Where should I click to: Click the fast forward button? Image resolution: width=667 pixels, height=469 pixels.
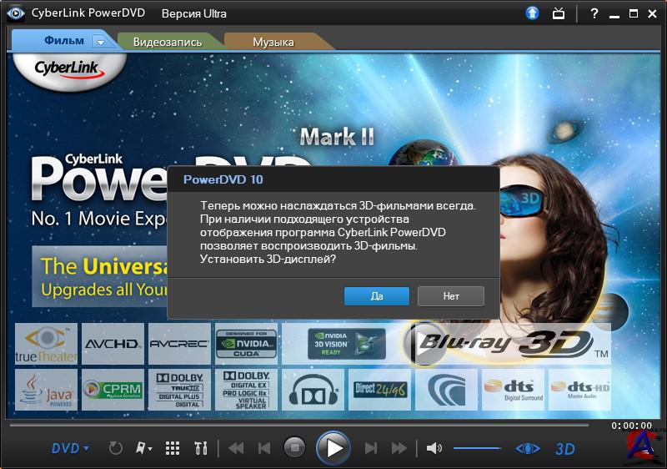pyautogui.click(x=399, y=448)
